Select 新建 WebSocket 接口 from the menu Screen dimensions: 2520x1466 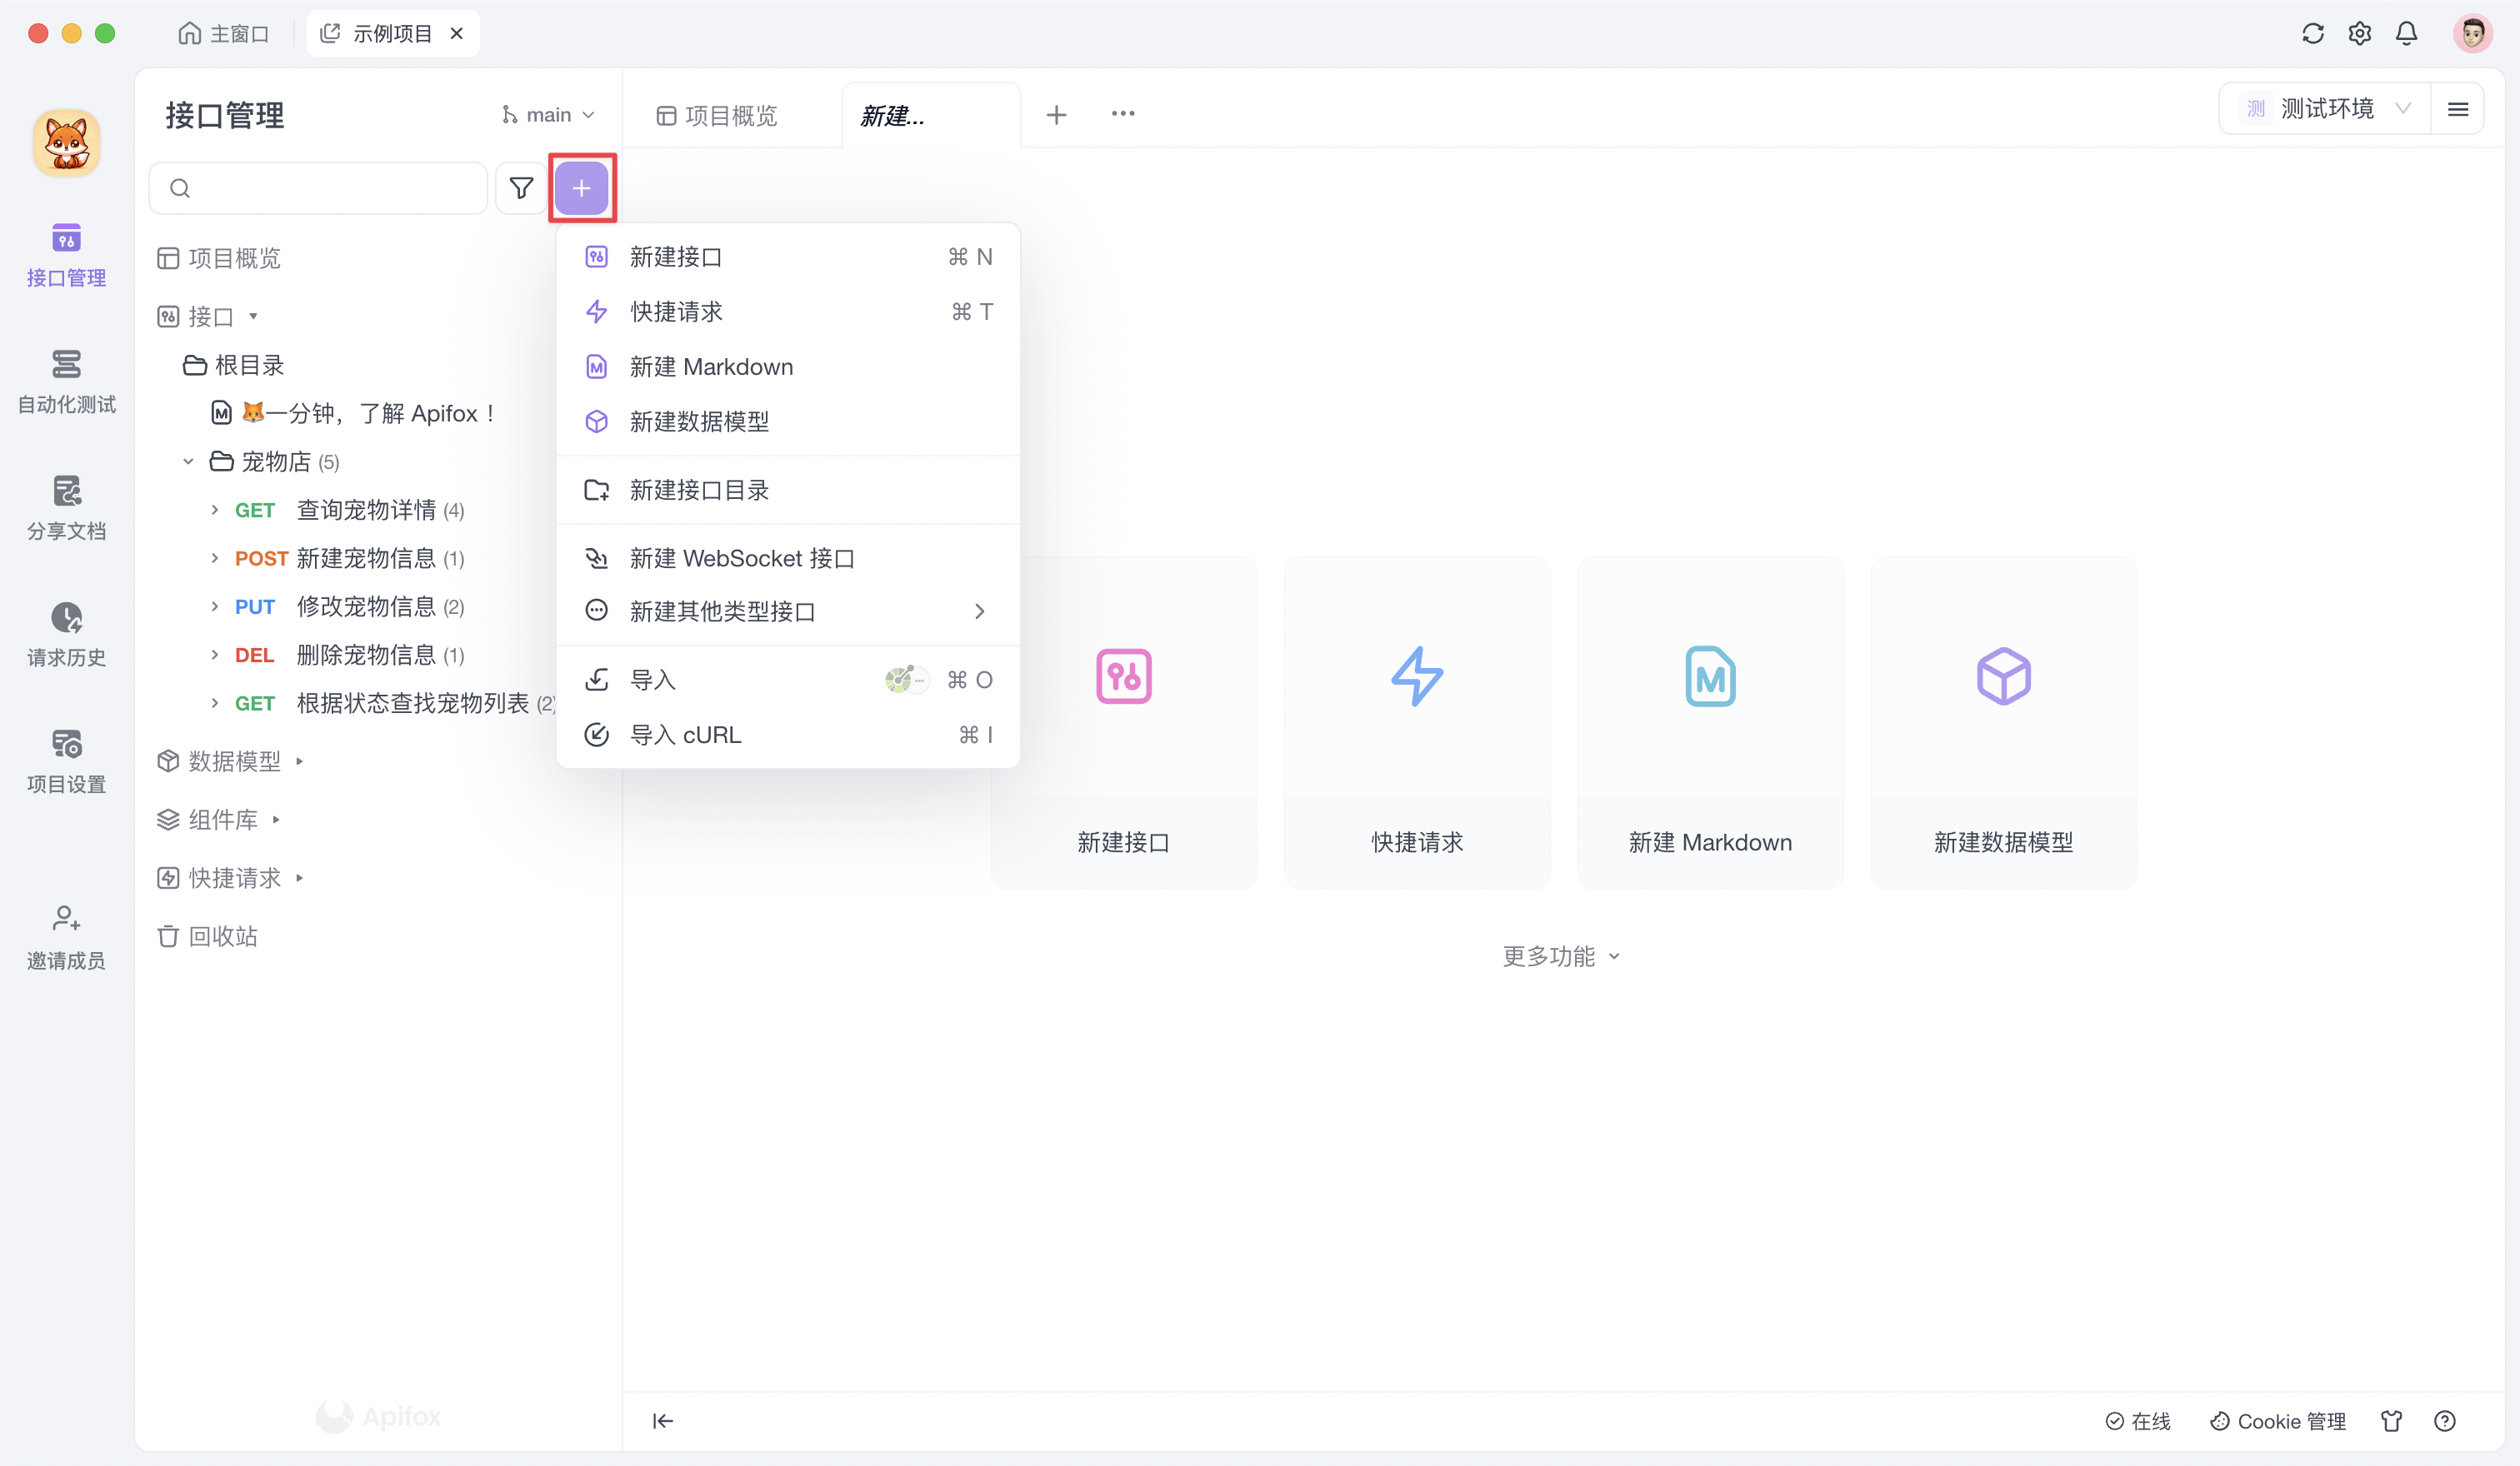(x=742, y=557)
